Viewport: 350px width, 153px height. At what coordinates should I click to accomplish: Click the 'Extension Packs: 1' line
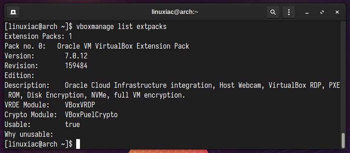click(x=38, y=36)
